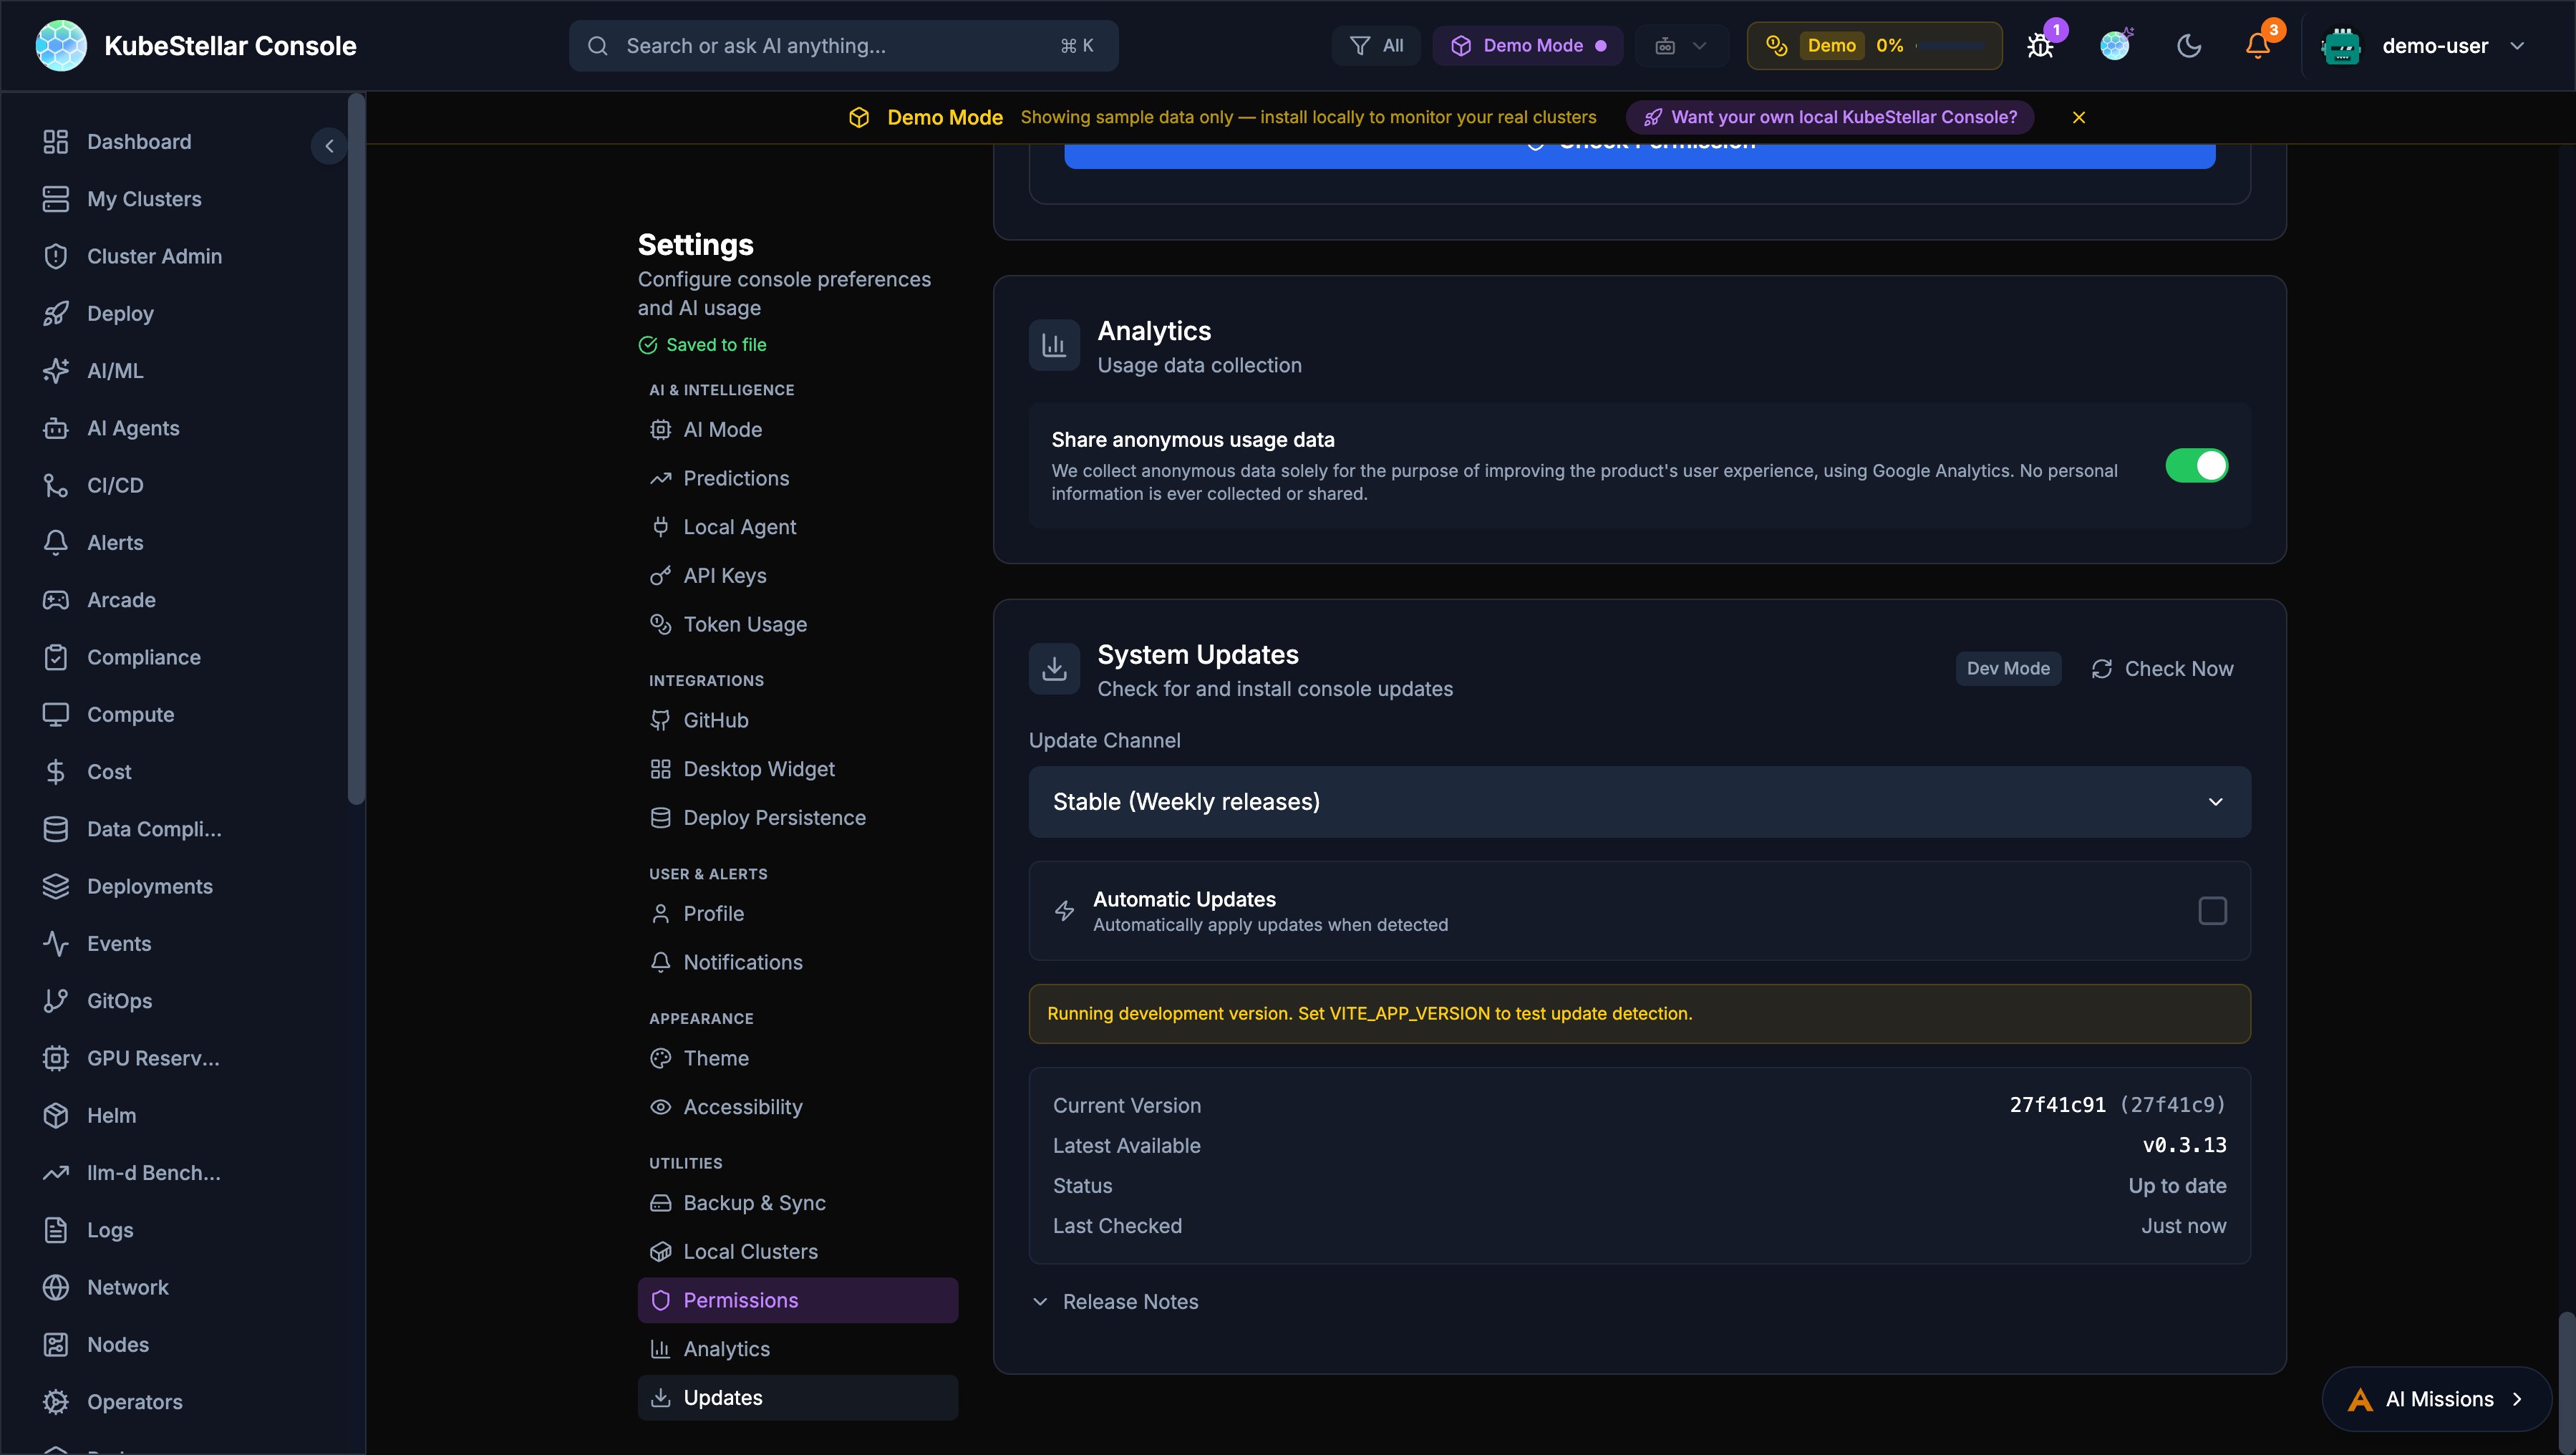
Task: Click the Demo 0% usage progress bar
Action: pyautogui.click(x=1873, y=45)
